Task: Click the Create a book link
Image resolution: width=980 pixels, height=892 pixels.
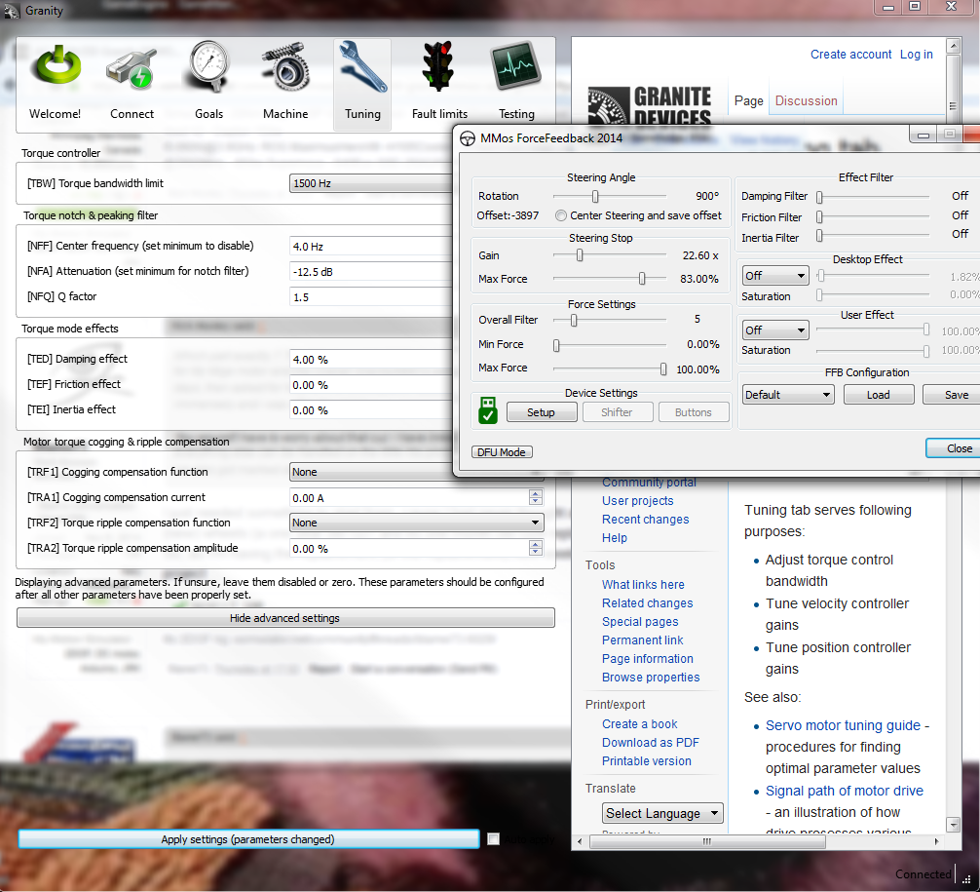Action: pyautogui.click(x=639, y=723)
